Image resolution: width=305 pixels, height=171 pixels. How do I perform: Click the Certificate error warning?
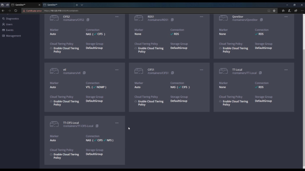point(32,10)
